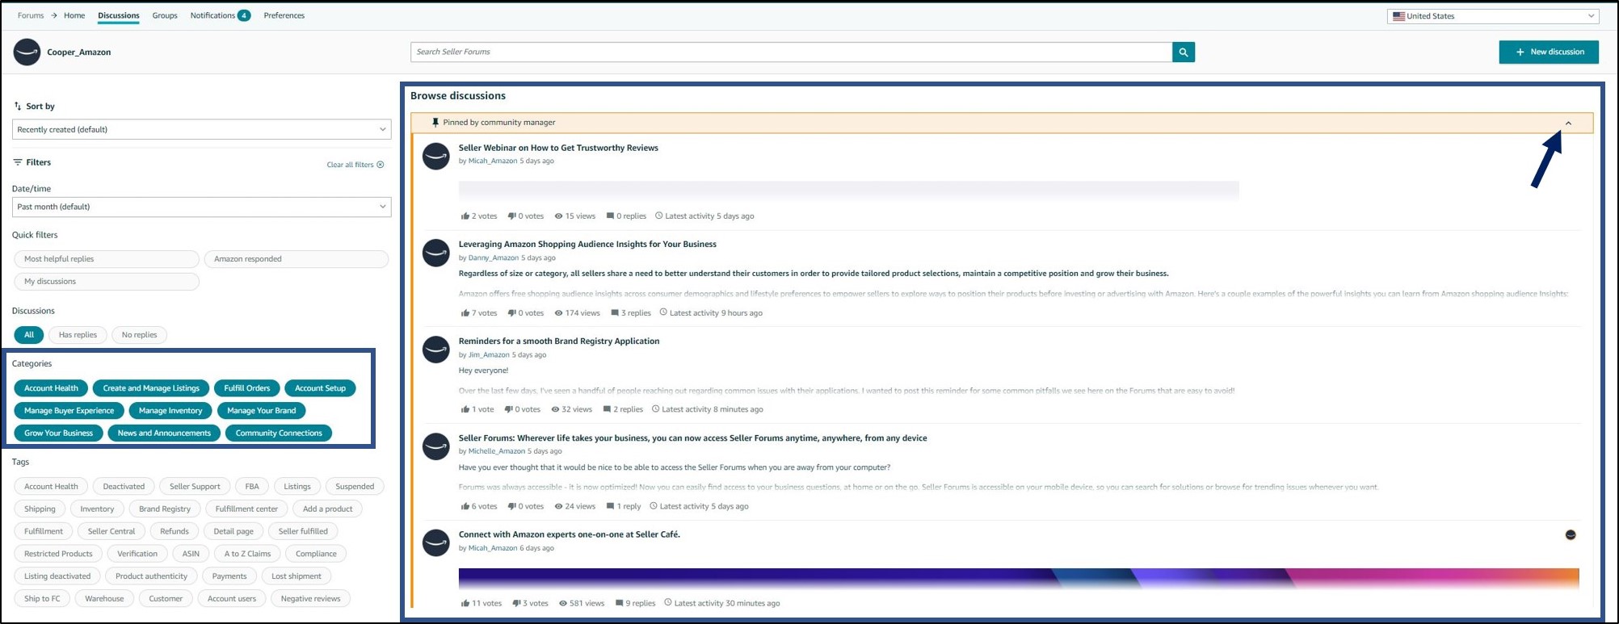
Task: Toggle Community Connections category chip
Action: point(279,433)
